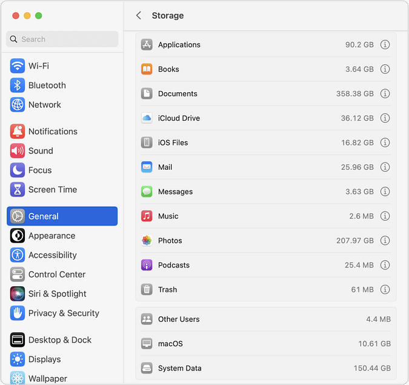This screenshot has width=409, height=385.
Task: Click the info icon next to Applications
Action: pyautogui.click(x=385, y=45)
